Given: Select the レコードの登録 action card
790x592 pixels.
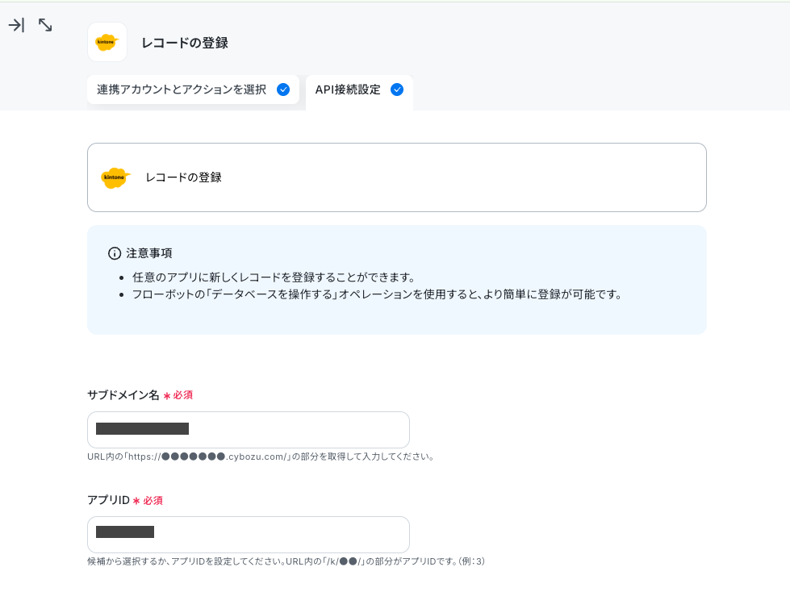Looking at the screenshot, I should pyautogui.click(x=397, y=177).
